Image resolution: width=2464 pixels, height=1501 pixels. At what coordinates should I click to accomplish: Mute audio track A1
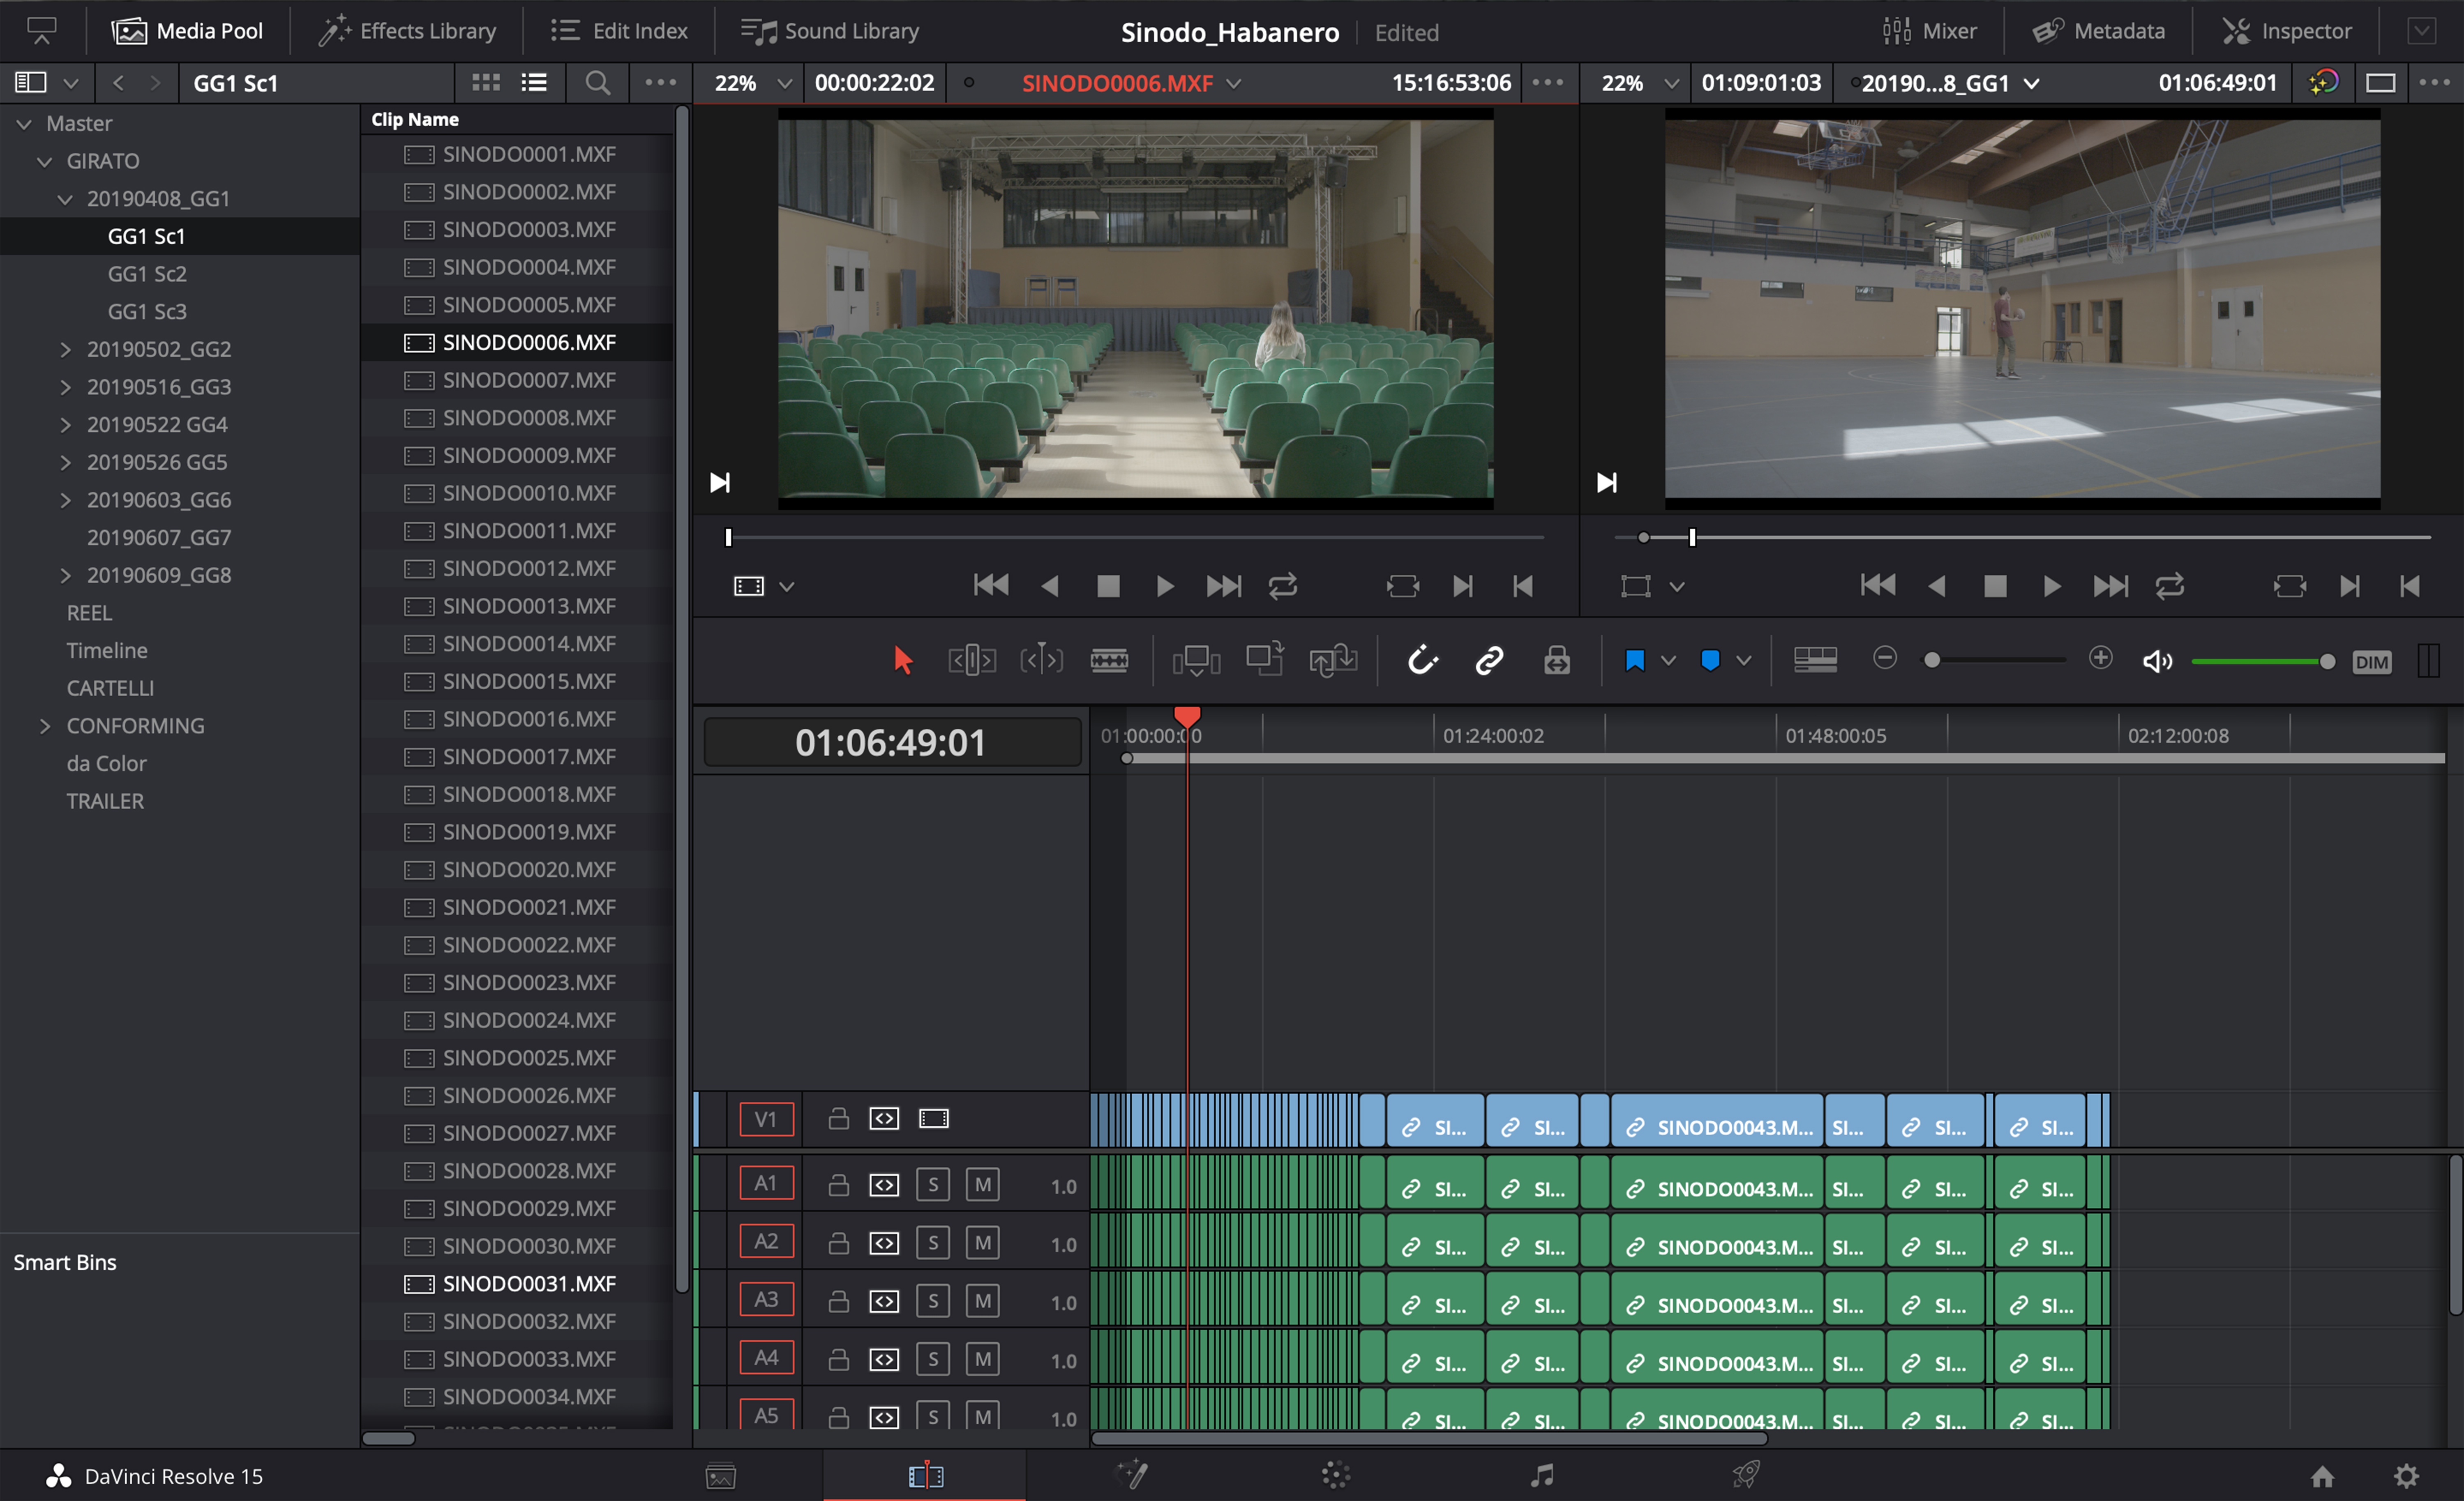[982, 1185]
